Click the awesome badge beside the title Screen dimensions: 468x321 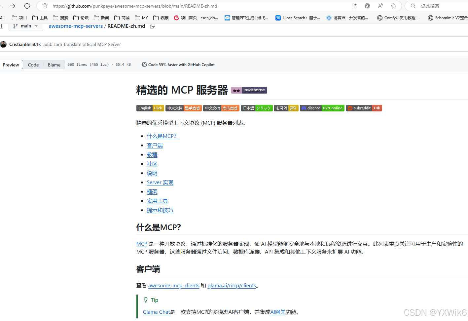coord(249,90)
